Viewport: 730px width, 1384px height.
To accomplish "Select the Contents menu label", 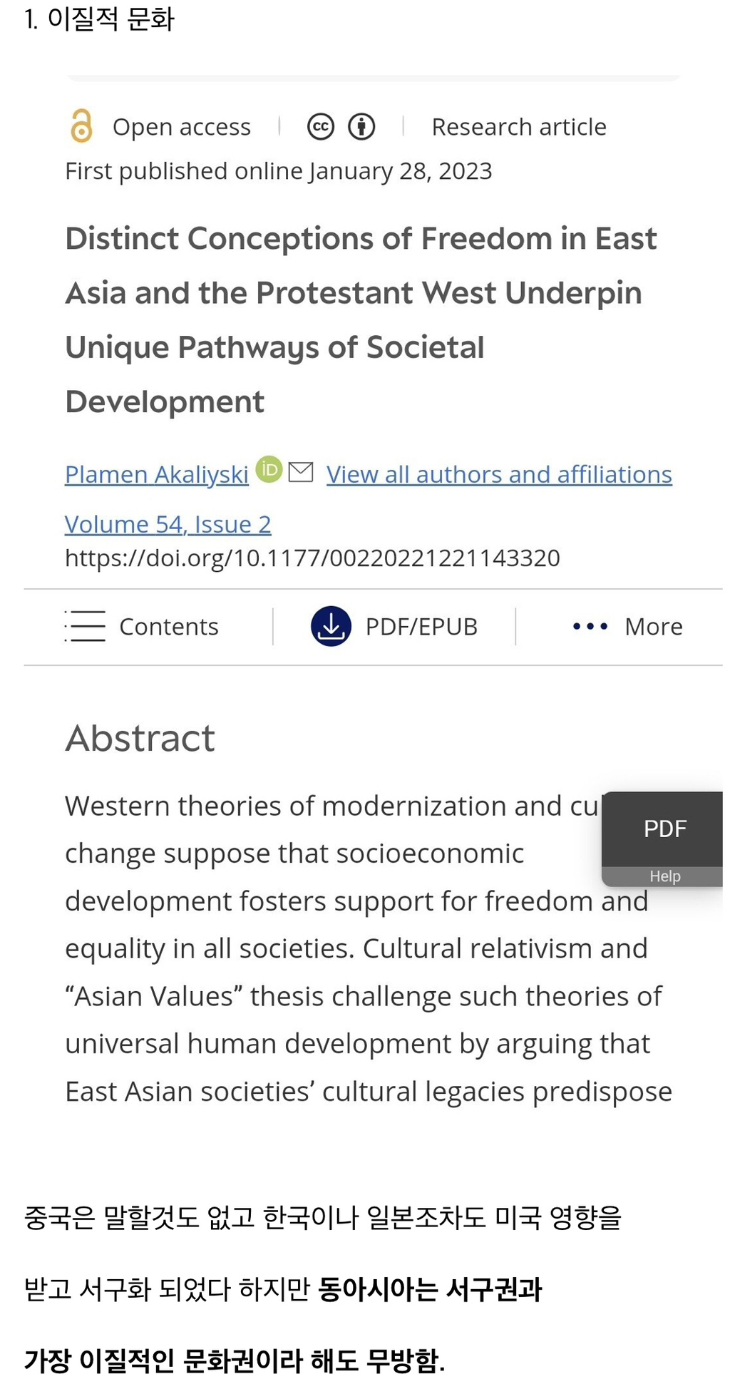I will tap(169, 627).
